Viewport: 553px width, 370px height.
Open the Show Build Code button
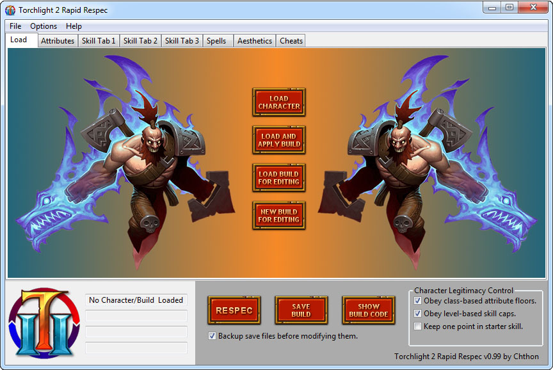click(x=368, y=310)
